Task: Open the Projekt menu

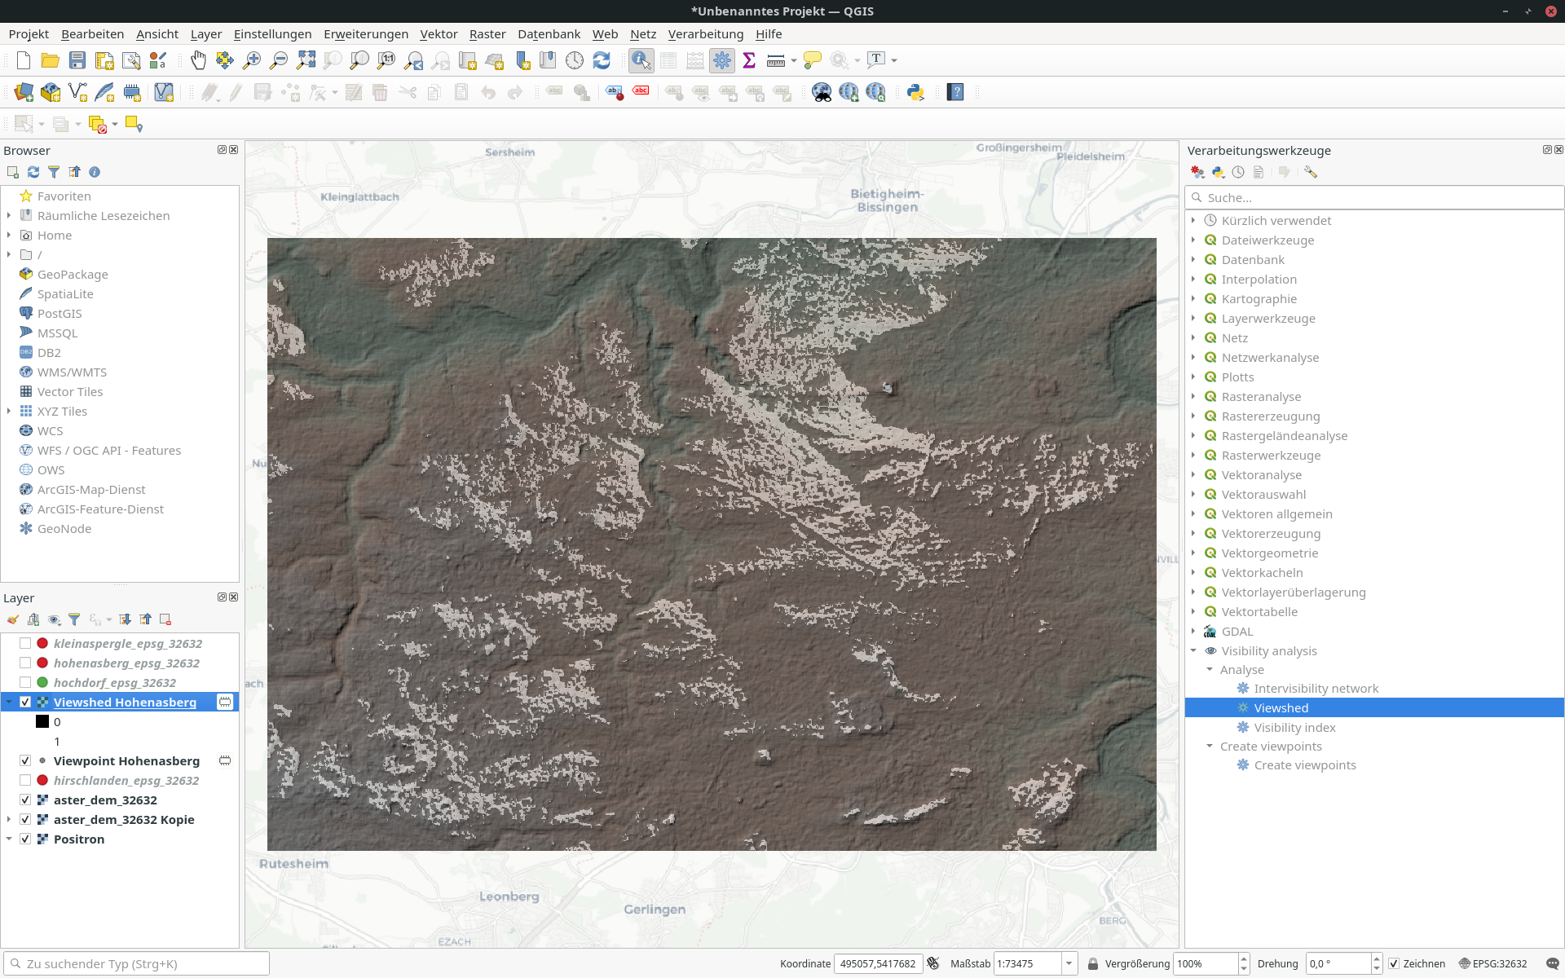Action: pyautogui.click(x=29, y=33)
